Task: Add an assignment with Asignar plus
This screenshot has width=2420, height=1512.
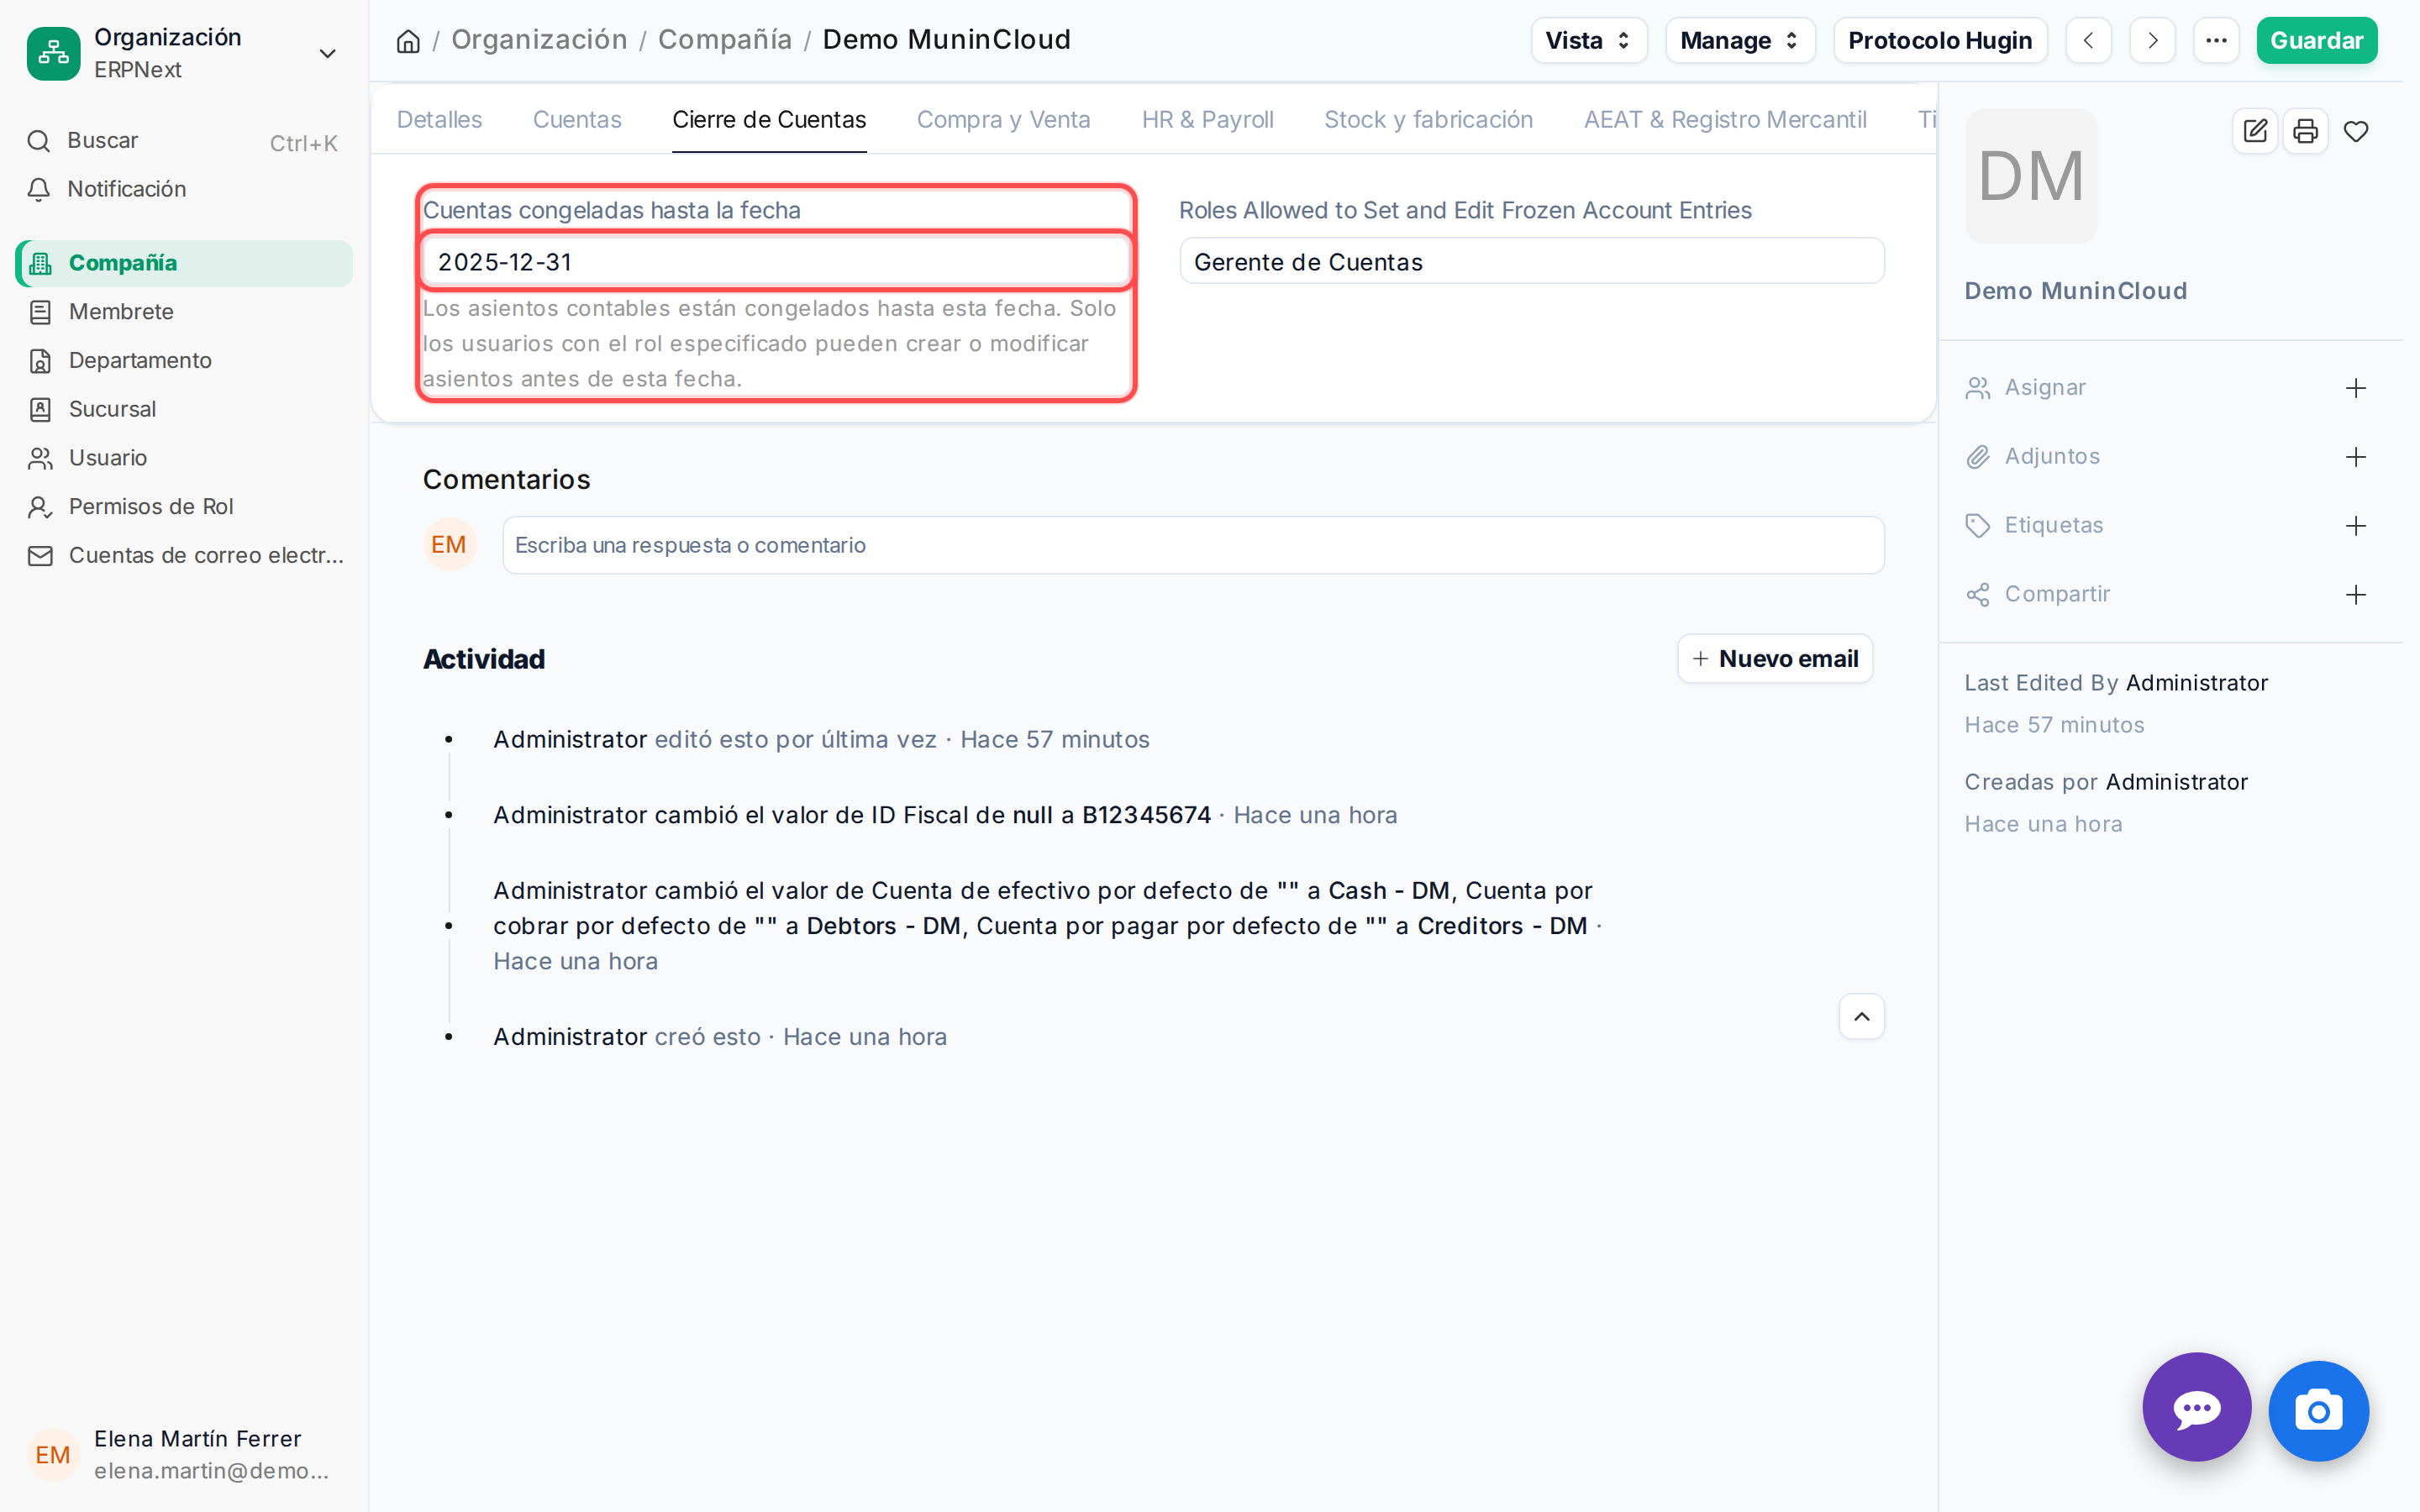Action: [x=2355, y=388]
